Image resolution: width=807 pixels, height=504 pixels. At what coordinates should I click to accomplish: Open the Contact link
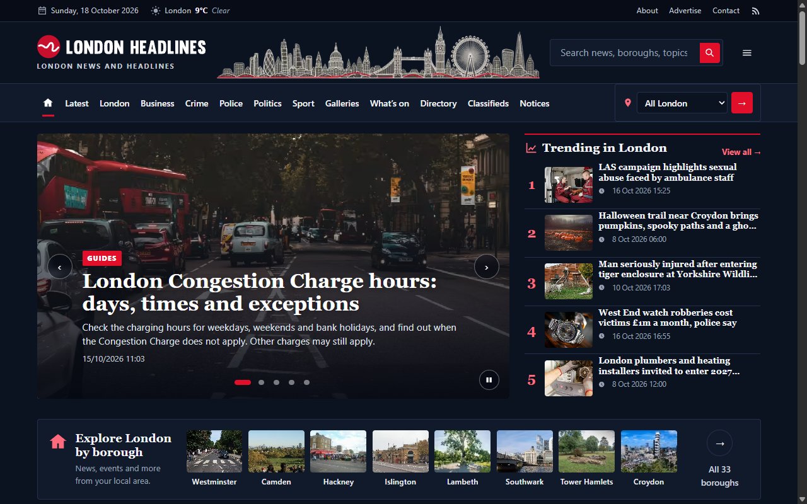point(726,11)
